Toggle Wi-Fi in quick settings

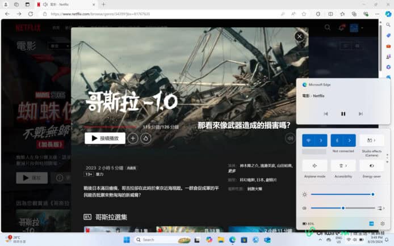click(x=309, y=140)
